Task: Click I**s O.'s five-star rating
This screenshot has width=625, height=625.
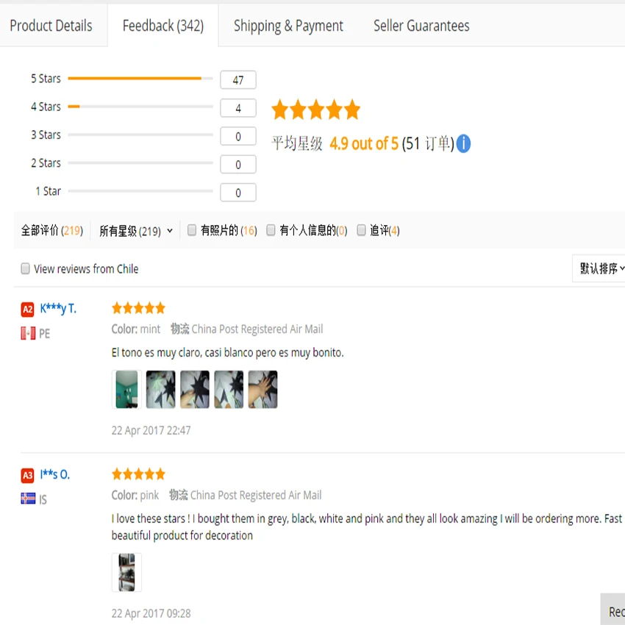Action: (138, 474)
